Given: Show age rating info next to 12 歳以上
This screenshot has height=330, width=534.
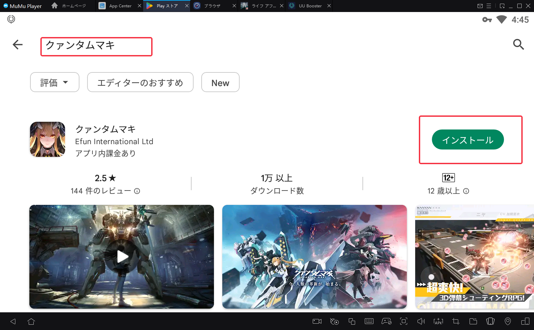Looking at the screenshot, I should click(x=466, y=191).
